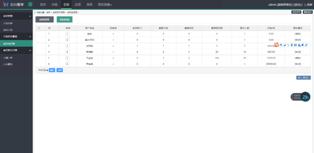Open the 系统 top navigation tab
The height and width of the screenshot is (153, 314).
89,5
